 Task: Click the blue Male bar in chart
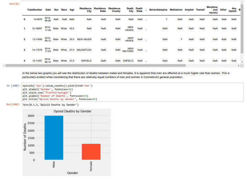pos(54,138)
